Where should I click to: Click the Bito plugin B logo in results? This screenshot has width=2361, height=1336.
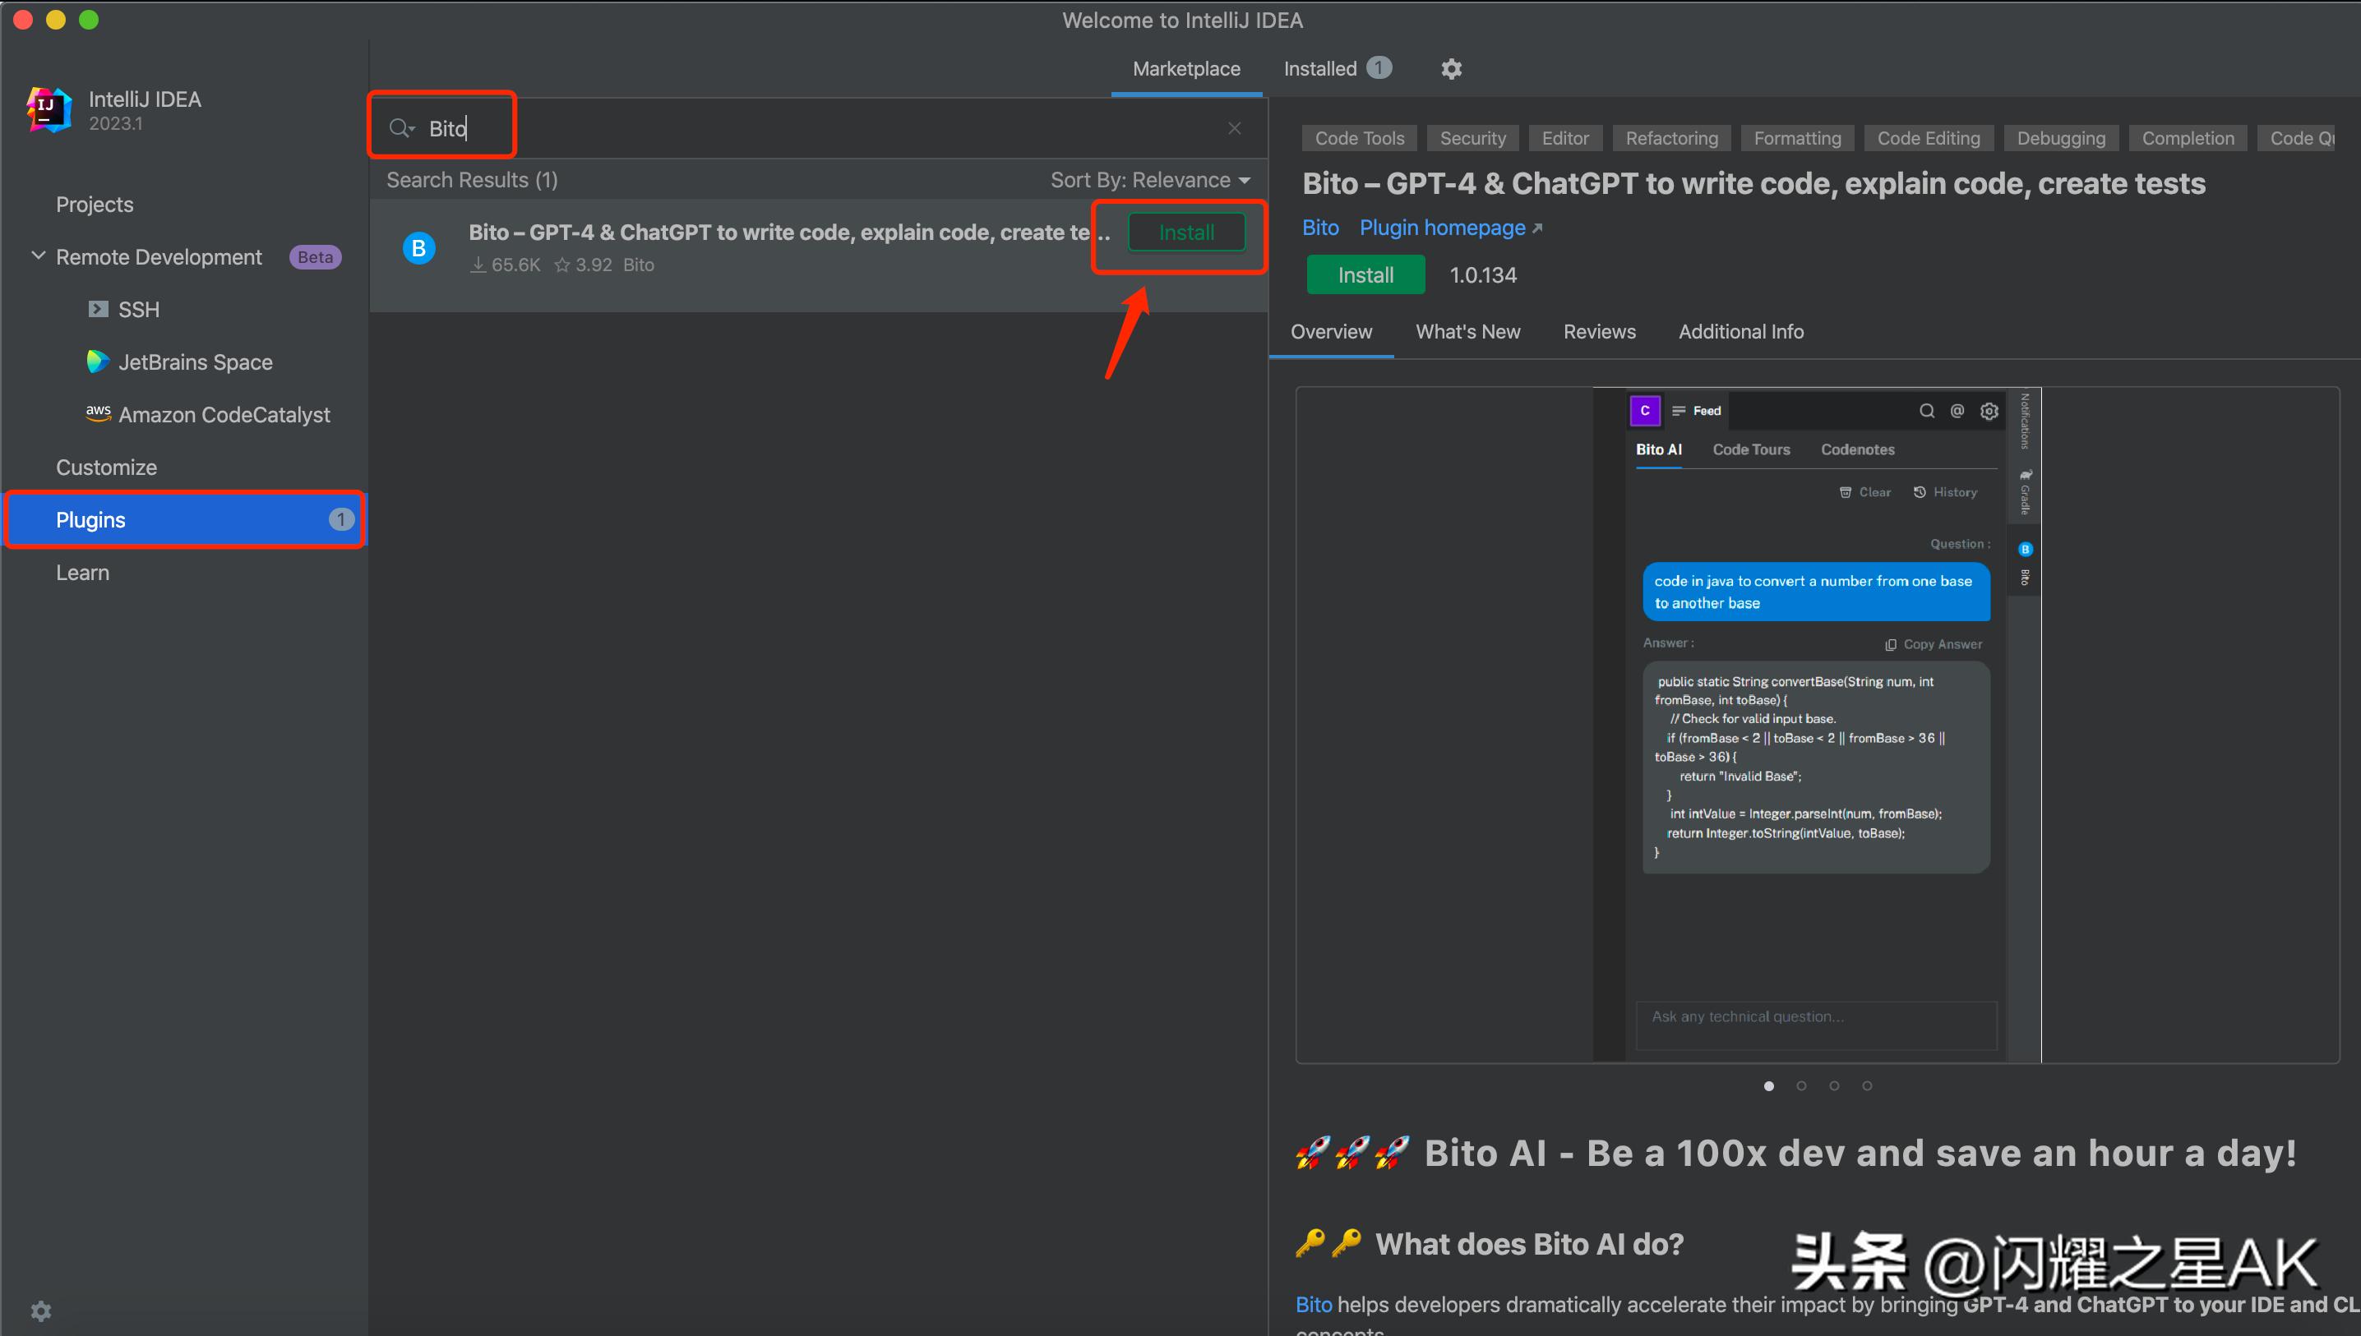(419, 248)
